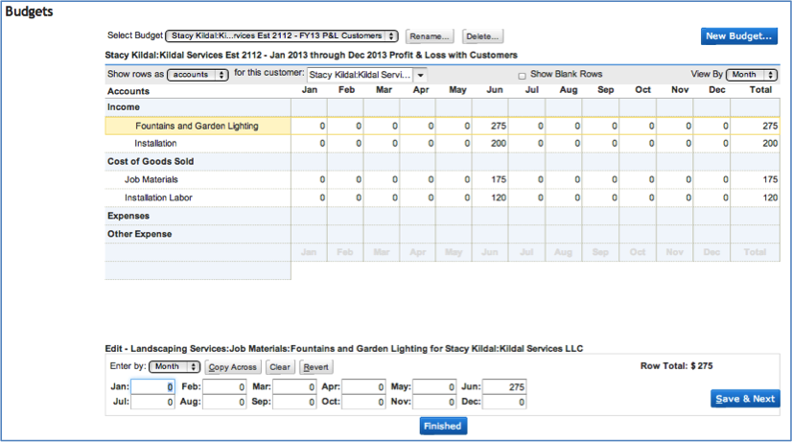
Task: Click the Copy Across button
Action: [232, 366]
